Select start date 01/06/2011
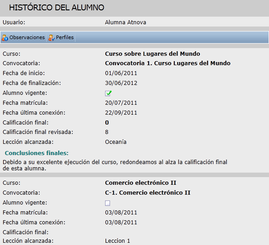 121,73
